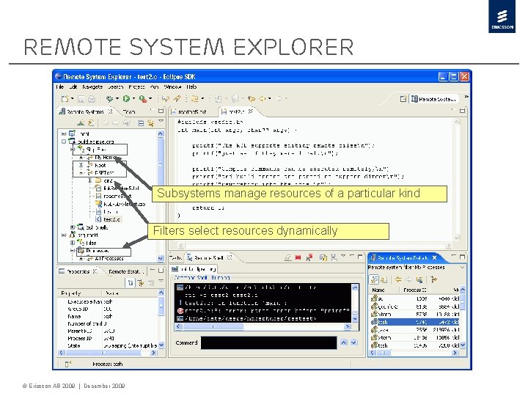Expand the Local connection node
This screenshot has width=528, height=396.
[x=64, y=133]
